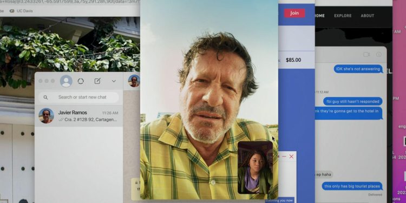Expand the chat menu chevron
The height and width of the screenshot is (203, 406).
[114, 81]
